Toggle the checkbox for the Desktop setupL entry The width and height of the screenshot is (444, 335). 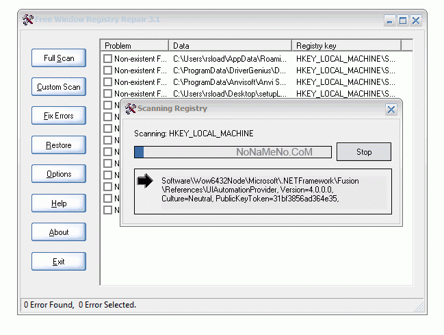tap(107, 94)
